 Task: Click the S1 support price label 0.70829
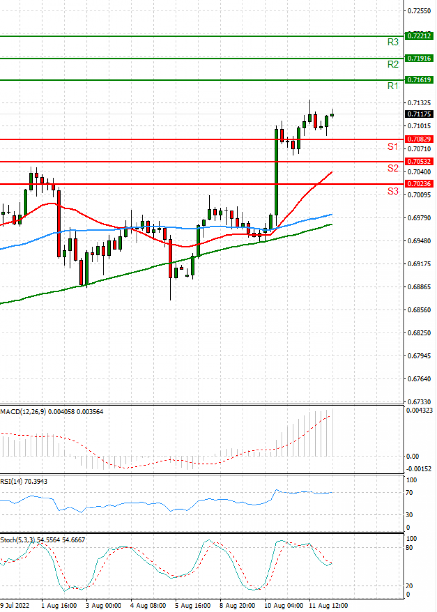tap(419, 139)
